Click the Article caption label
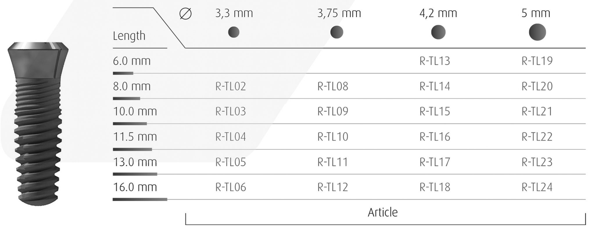This screenshot has width=595, height=232. click(x=383, y=213)
